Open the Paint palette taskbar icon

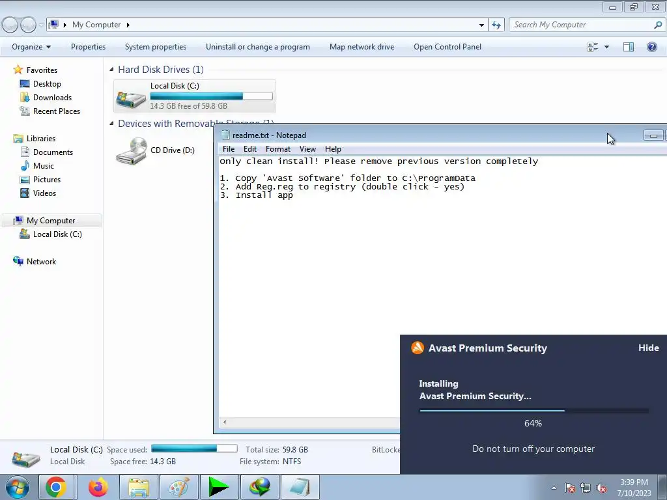[x=178, y=487]
